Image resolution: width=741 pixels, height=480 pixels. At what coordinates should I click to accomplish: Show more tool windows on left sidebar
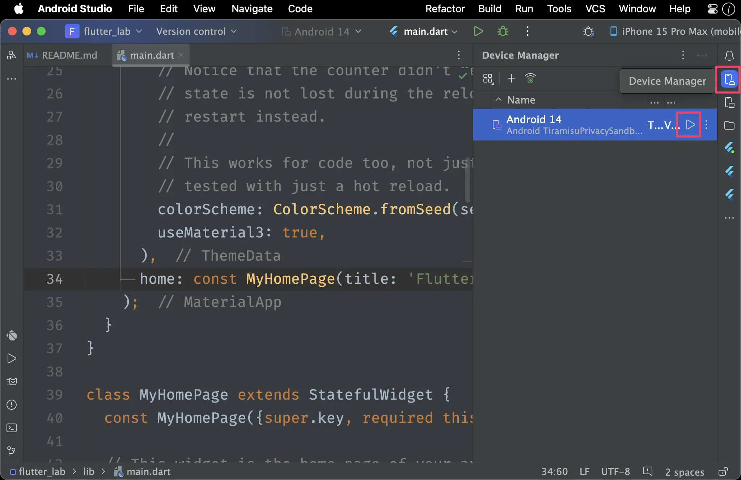[x=12, y=79]
